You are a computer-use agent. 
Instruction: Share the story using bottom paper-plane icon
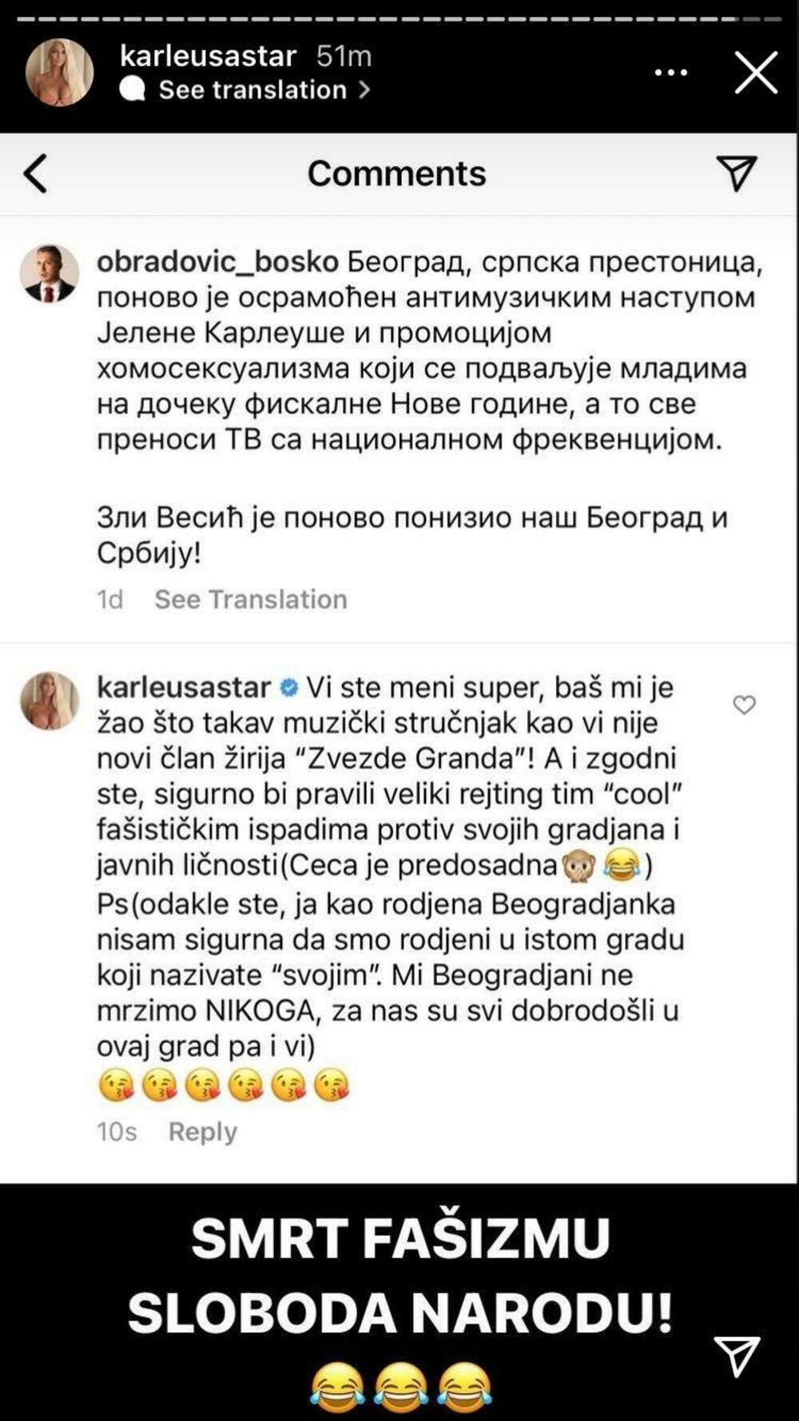pyautogui.click(x=737, y=1355)
